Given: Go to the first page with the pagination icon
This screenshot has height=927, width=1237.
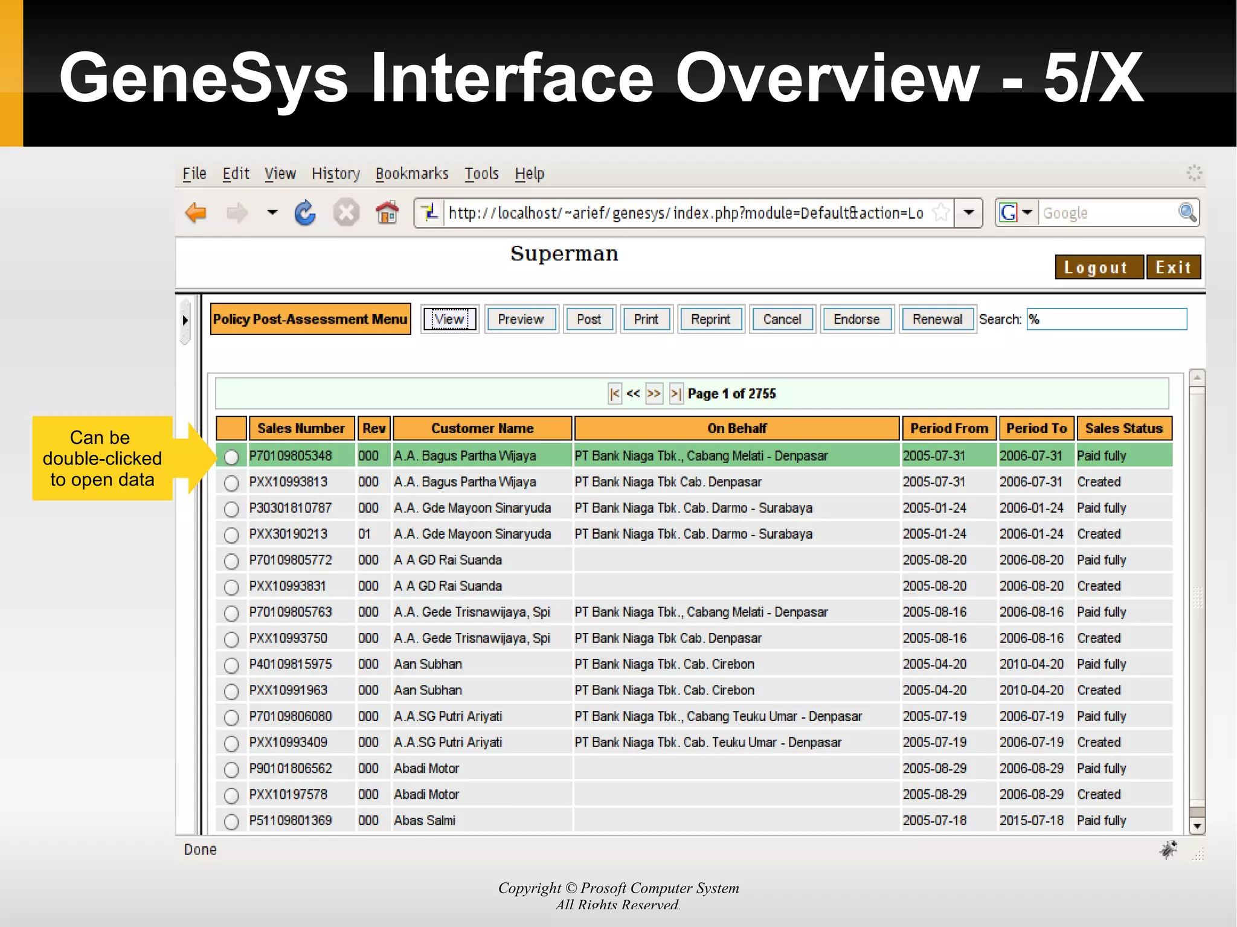Looking at the screenshot, I should [614, 394].
